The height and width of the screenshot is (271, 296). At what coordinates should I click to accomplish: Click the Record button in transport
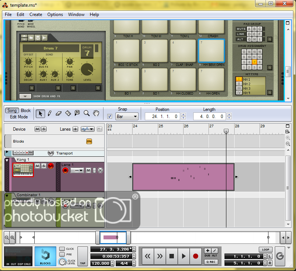[x=195, y=256]
